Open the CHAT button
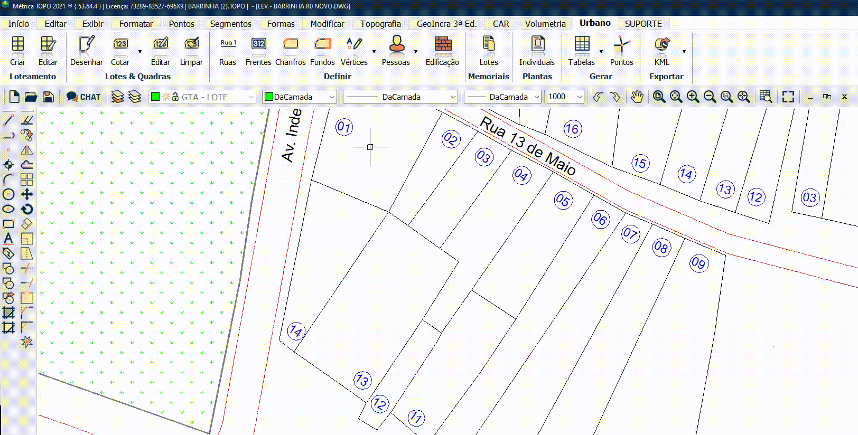This screenshot has height=435, width=858. point(83,97)
